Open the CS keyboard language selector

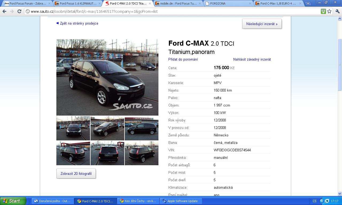(314, 201)
